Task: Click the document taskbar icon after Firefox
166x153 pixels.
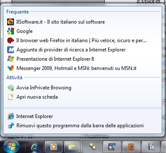Action: (151, 147)
